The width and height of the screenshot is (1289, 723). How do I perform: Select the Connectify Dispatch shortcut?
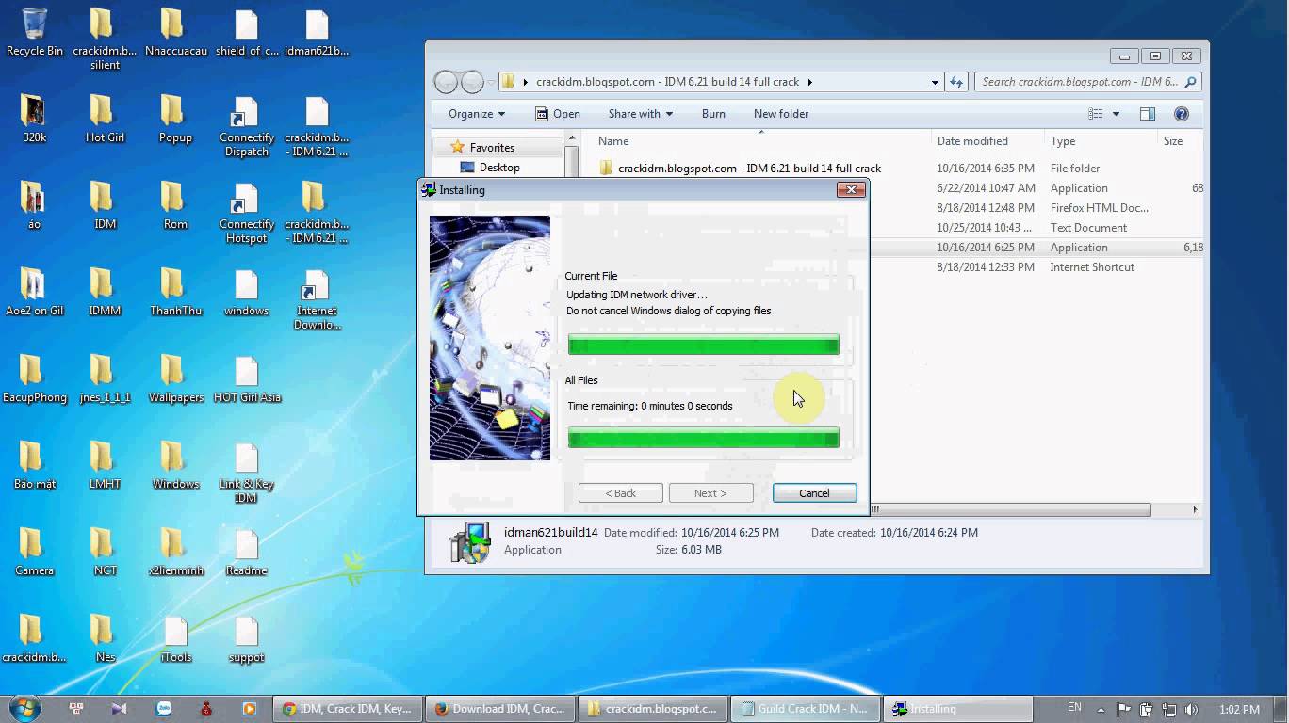[246, 126]
